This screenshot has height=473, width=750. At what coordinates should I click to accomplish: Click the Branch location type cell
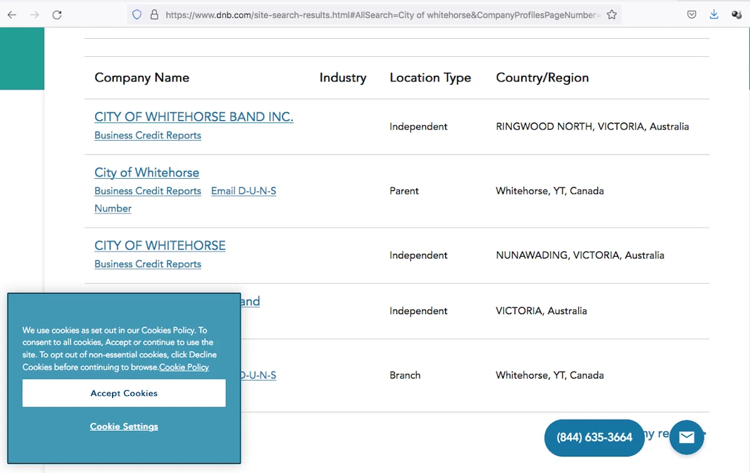pyautogui.click(x=405, y=375)
